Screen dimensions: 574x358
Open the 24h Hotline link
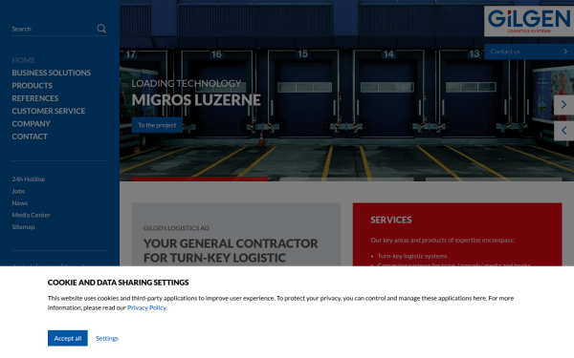tap(29, 179)
